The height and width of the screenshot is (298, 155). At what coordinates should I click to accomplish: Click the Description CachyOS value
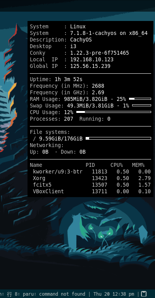81,40
